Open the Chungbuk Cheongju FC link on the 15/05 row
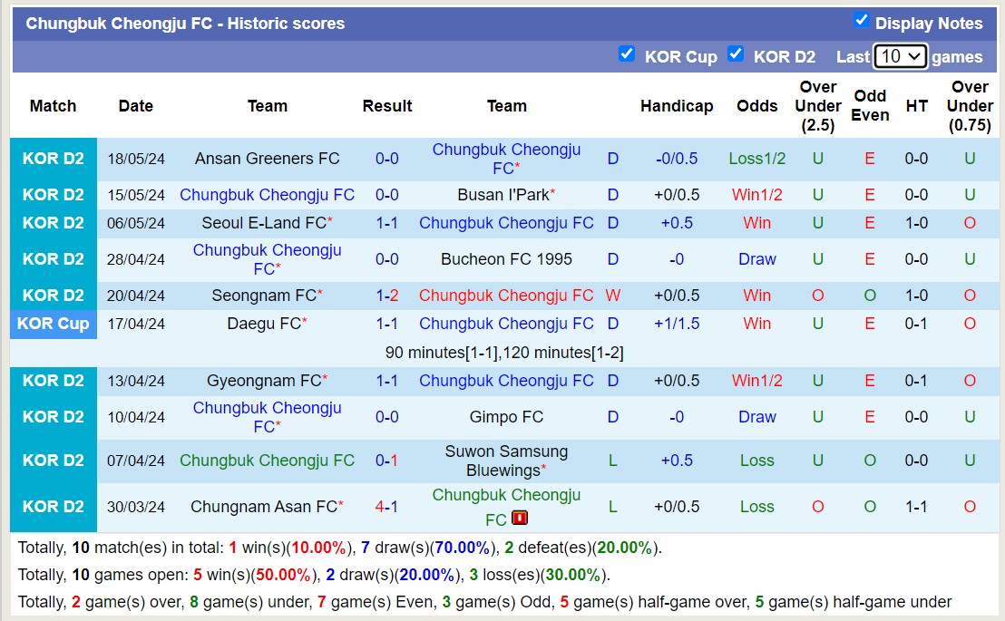The height and width of the screenshot is (621, 1005). tap(267, 194)
